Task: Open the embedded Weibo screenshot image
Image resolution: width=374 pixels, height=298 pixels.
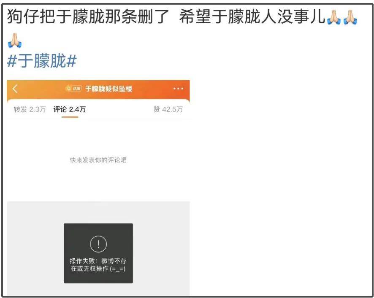Action: tap(98, 188)
